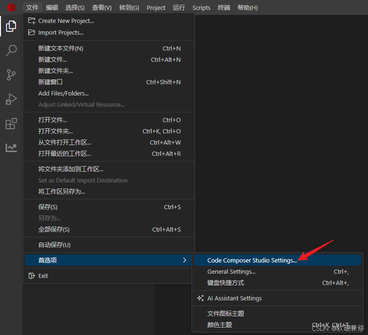This screenshot has height=335, width=368.
Task: Select 保存(S) menu entry
Action: click(109, 207)
